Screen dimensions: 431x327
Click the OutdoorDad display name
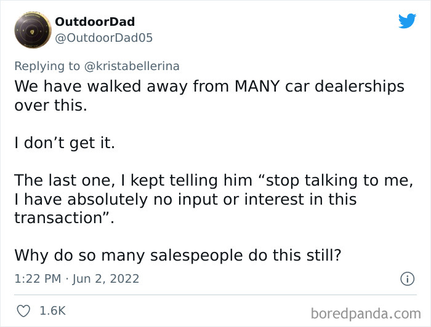tap(95, 22)
